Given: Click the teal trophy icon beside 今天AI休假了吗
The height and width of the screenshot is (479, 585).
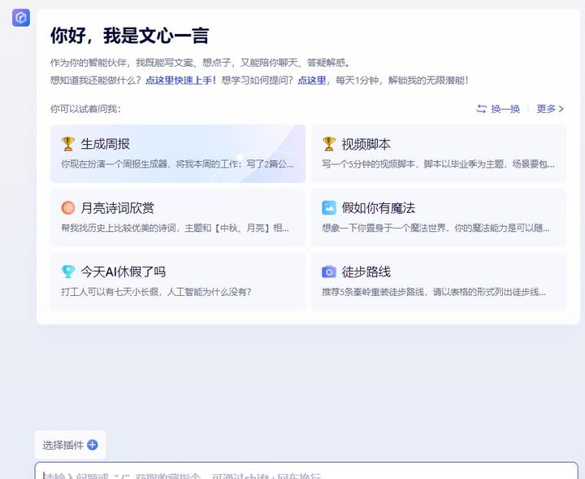Looking at the screenshot, I should (x=68, y=272).
